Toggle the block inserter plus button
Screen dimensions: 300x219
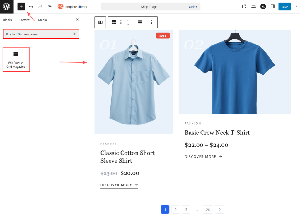(21, 6)
